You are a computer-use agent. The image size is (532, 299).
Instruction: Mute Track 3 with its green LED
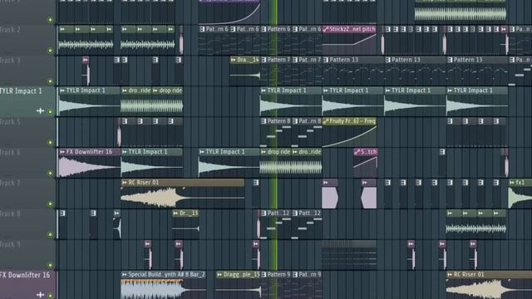coord(50,81)
